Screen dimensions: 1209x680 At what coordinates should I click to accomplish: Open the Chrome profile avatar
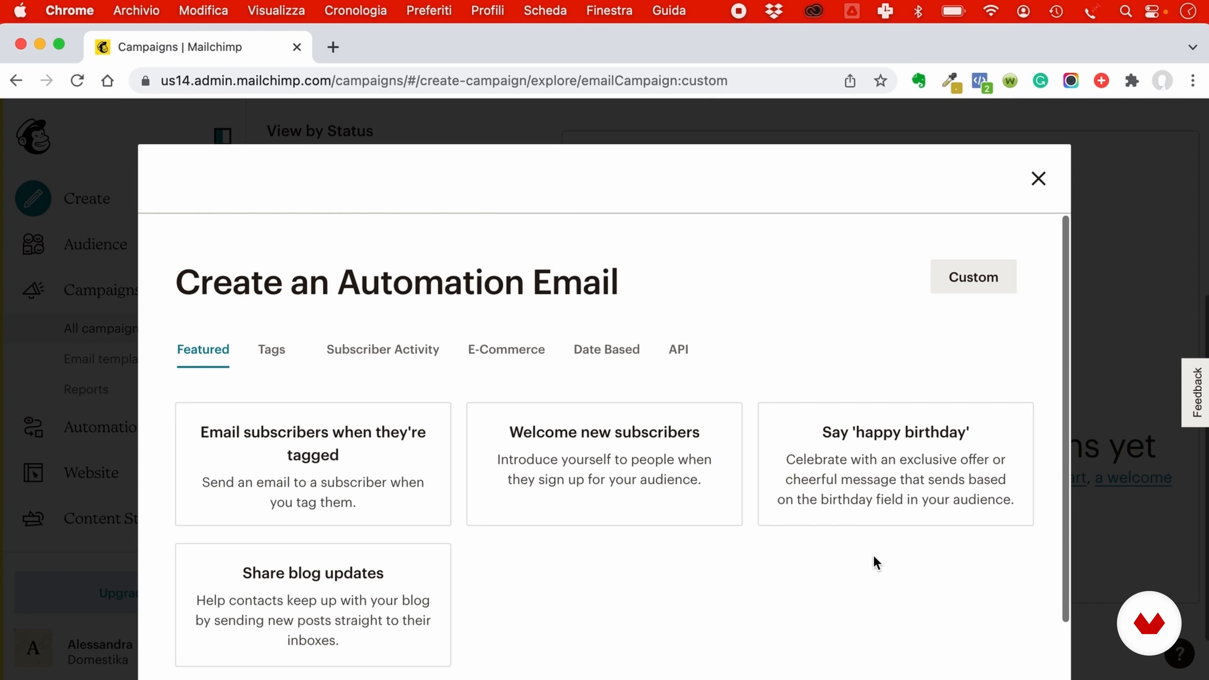tap(1162, 81)
